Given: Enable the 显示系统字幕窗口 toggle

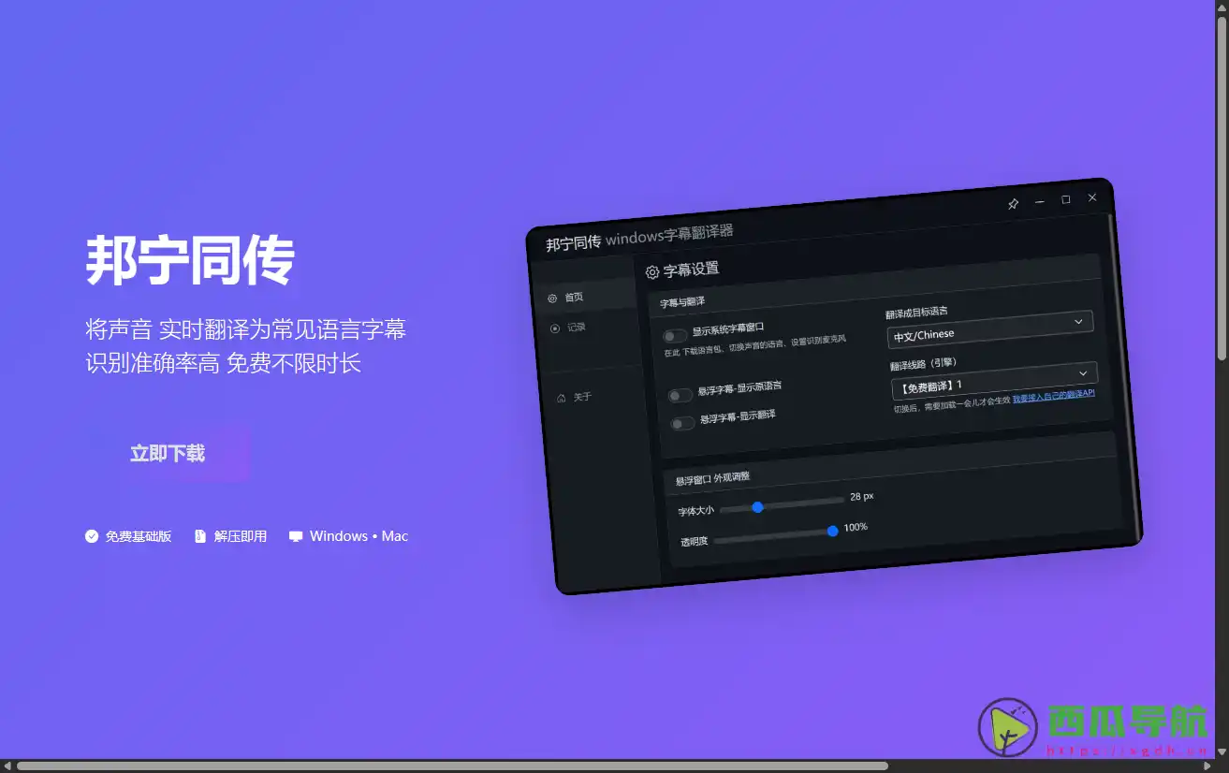Looking at the screenshot, I should pos(675,333).
